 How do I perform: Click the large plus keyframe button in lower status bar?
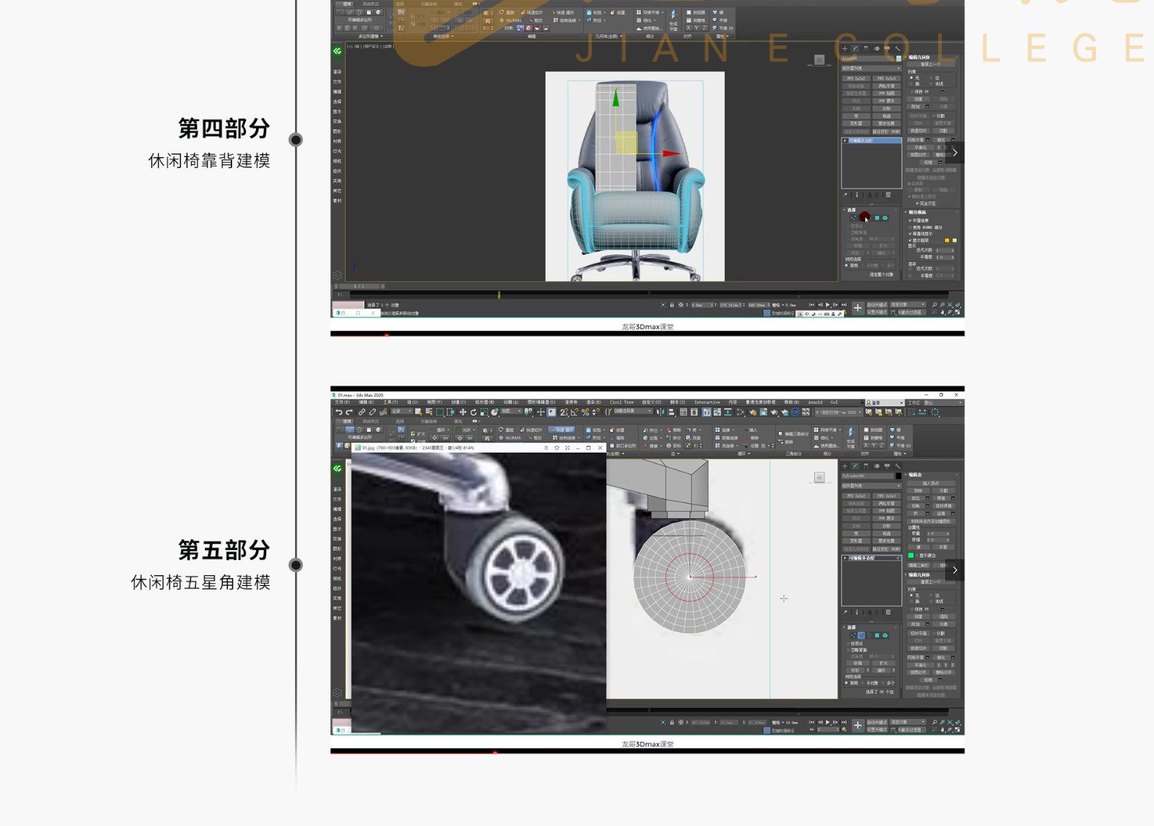click(858, 726)
